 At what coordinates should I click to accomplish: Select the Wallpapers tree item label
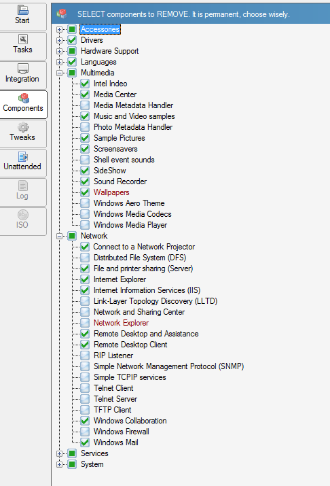tap(111, 192)
